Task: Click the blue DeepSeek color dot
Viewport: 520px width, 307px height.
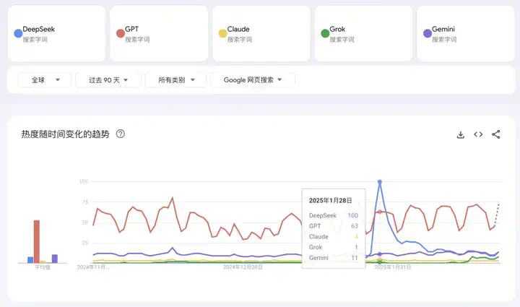Action: [18, 33]
